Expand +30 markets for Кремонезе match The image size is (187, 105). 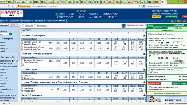58,90
